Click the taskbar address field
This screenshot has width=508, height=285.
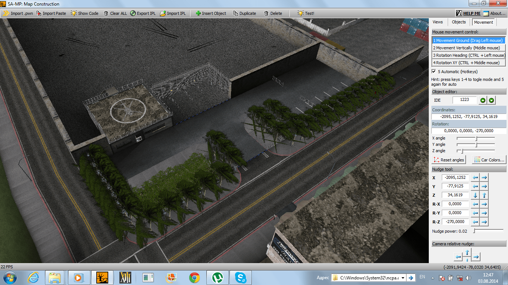368,278
